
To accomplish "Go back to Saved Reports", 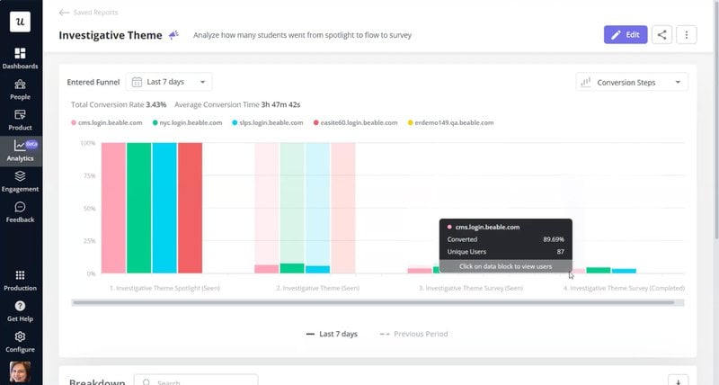I will (88, 13).
